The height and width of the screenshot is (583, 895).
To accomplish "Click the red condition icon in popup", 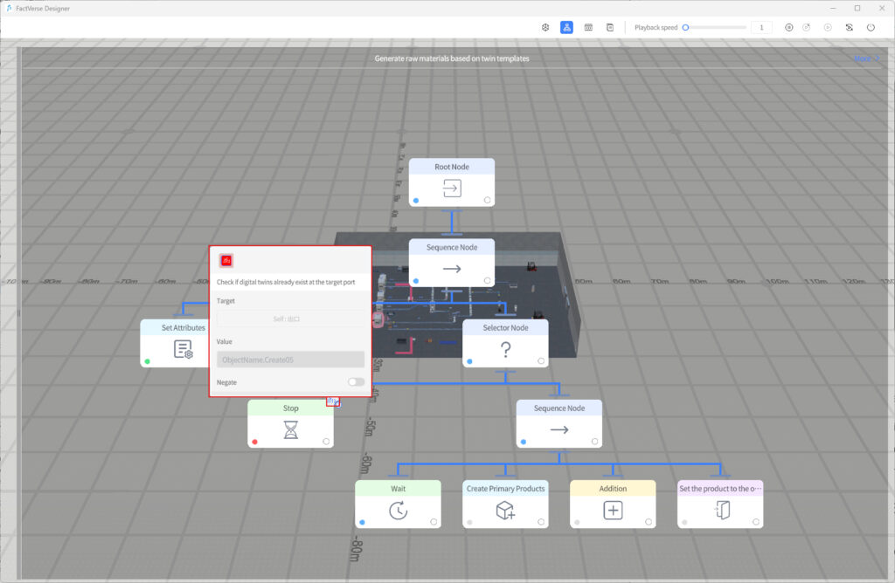I will tap(226, 260).
